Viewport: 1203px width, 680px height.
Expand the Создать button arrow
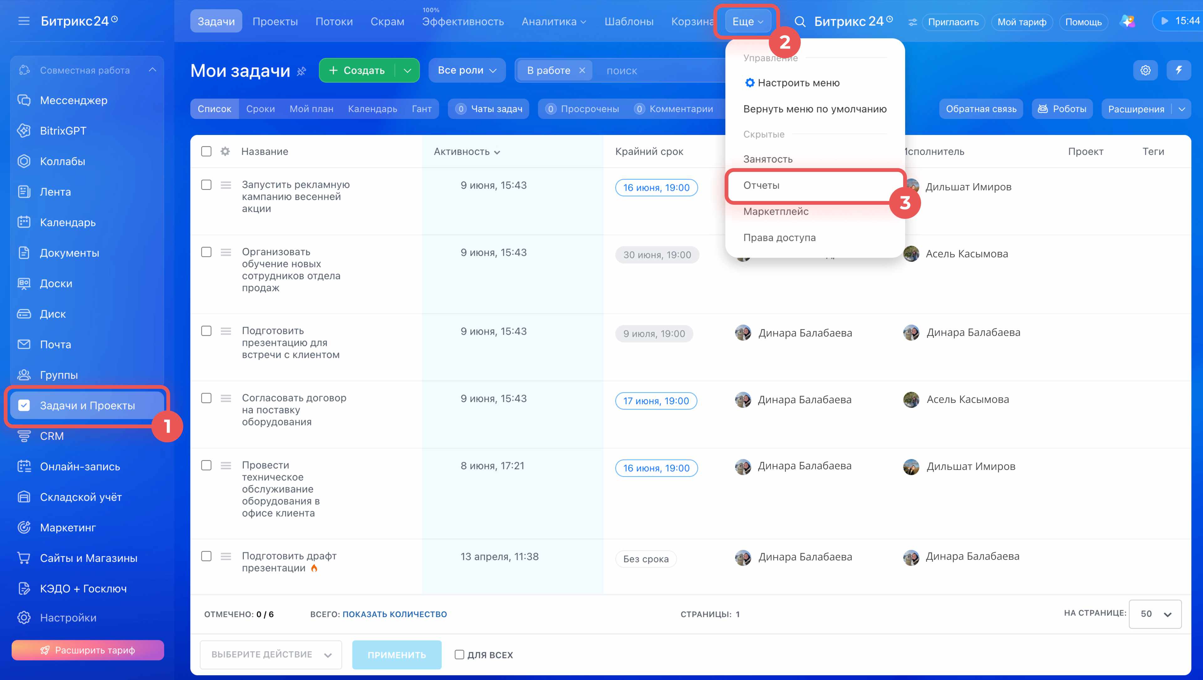pos(407,70)
